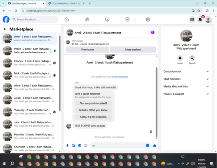Click the Aa message input field

(118, 145)
